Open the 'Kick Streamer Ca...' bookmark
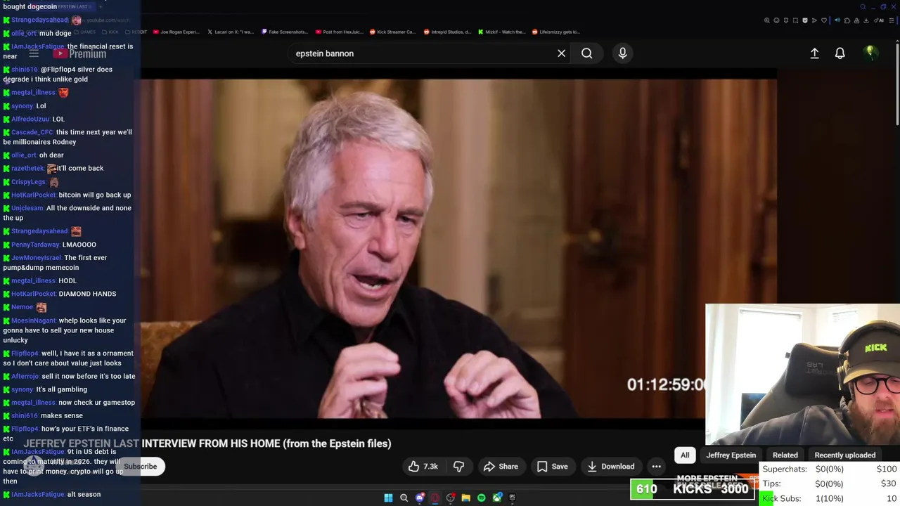 393,32
